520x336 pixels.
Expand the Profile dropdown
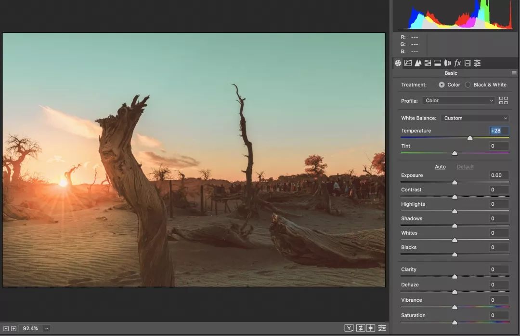pos(458,101)
